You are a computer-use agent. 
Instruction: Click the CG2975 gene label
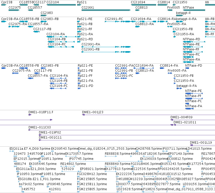(x=15, y=7)
